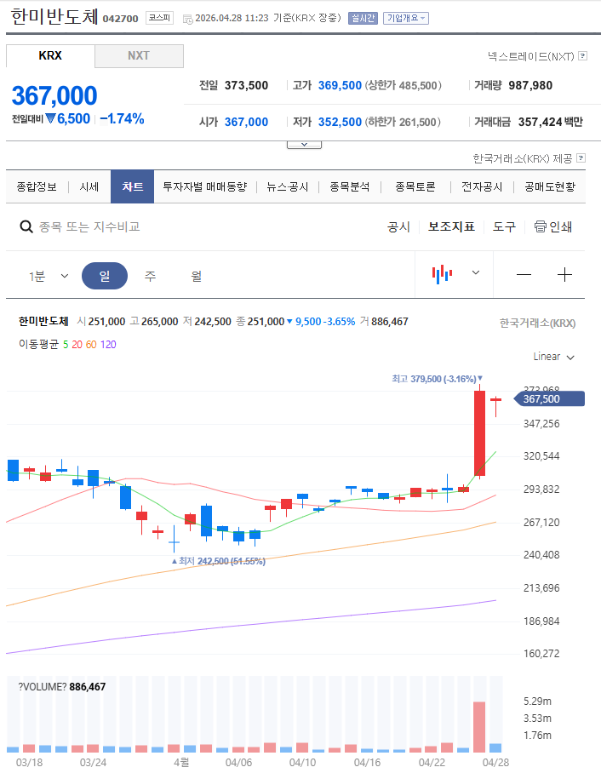601x773 pixels.
Task: Open the 투자자별 매매동향 tab
Action: coord(204,186)
